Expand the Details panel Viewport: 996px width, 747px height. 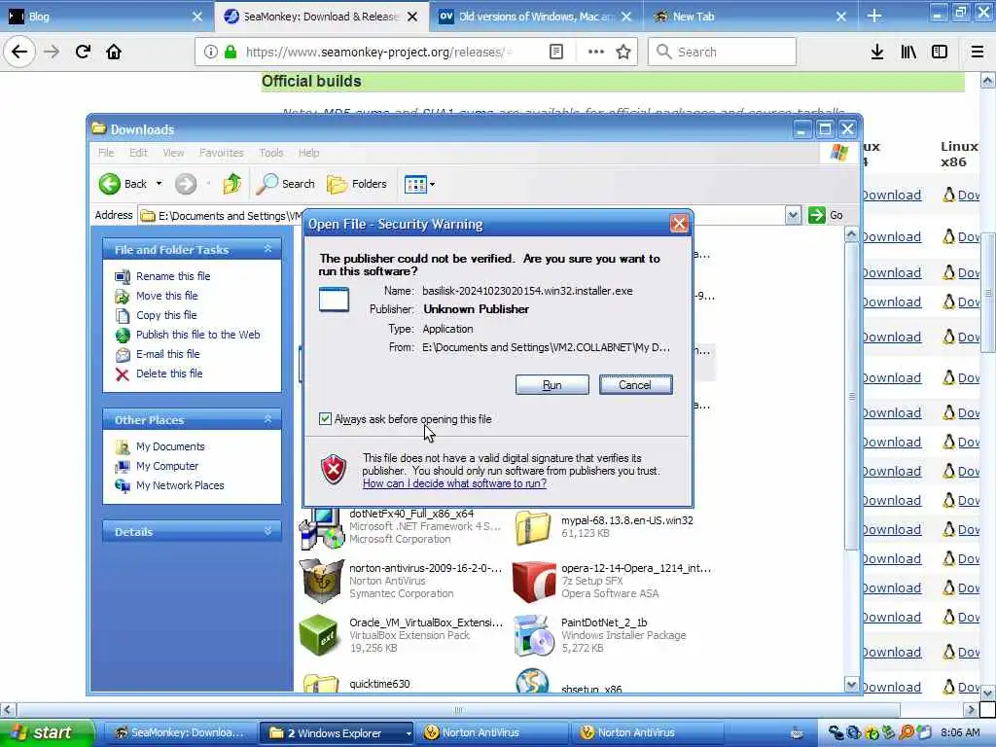pos(268,532)
